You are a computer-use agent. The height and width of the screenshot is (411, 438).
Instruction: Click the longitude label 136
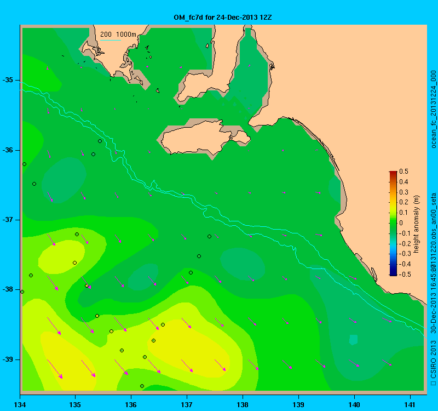131,404
